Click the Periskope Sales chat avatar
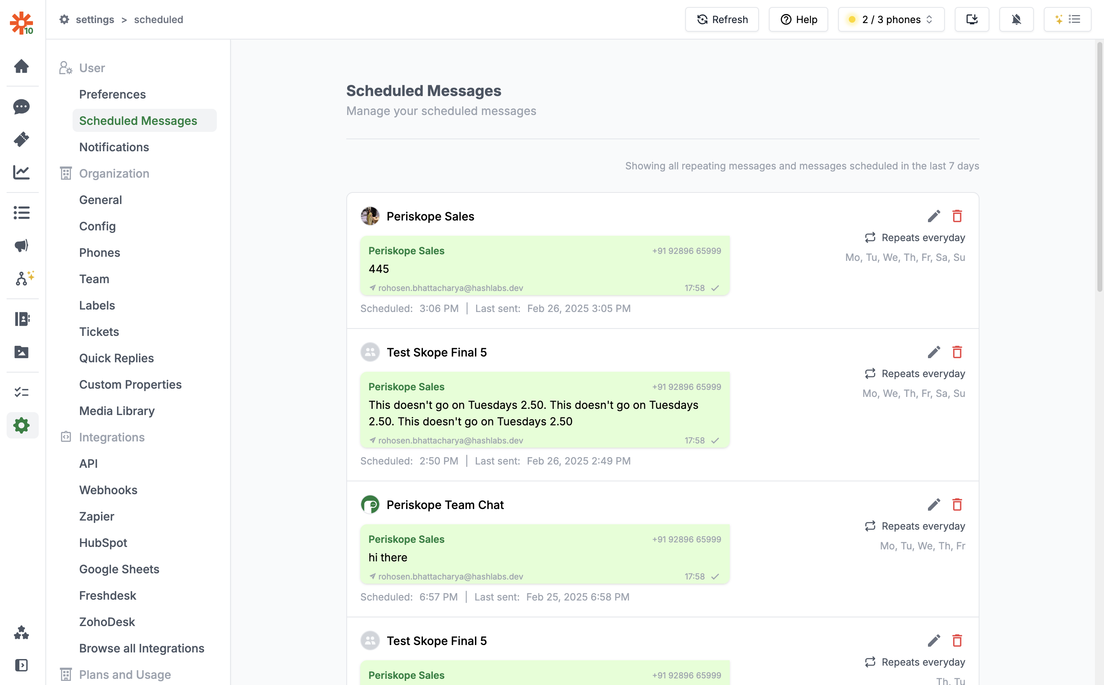This screenshot has width=1104, height=685. pyautogui.click(x=370, y=216)
